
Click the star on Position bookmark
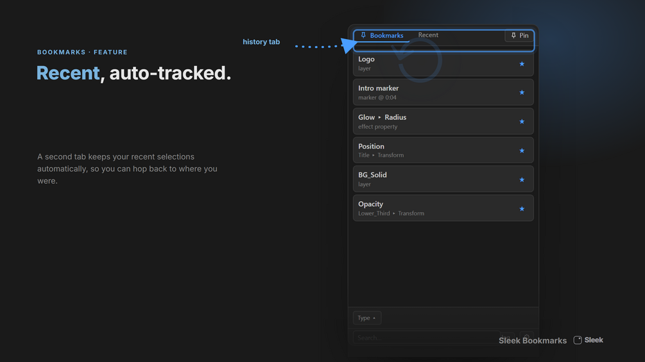[522, 151]
